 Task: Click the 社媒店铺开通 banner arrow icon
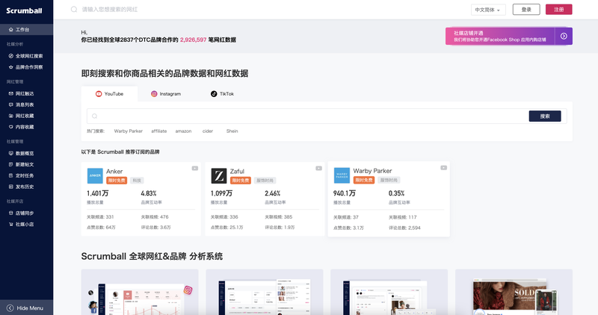tap(564, 36)
